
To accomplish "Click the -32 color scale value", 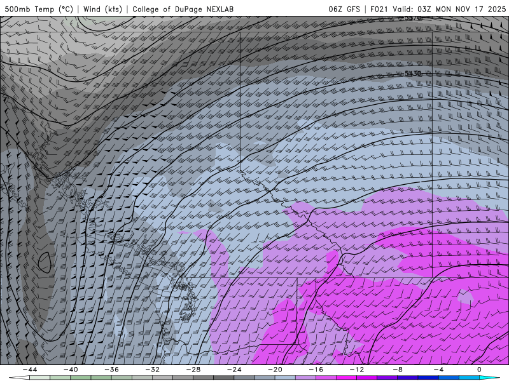I will [152, 370].
